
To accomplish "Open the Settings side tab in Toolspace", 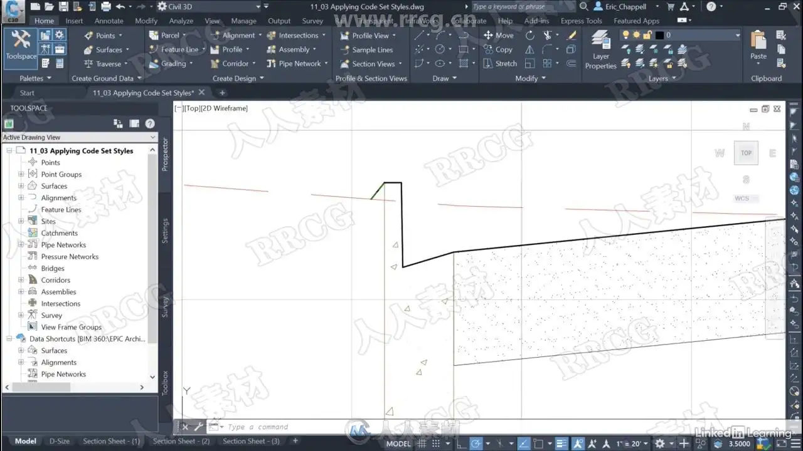I will [166, 231].
